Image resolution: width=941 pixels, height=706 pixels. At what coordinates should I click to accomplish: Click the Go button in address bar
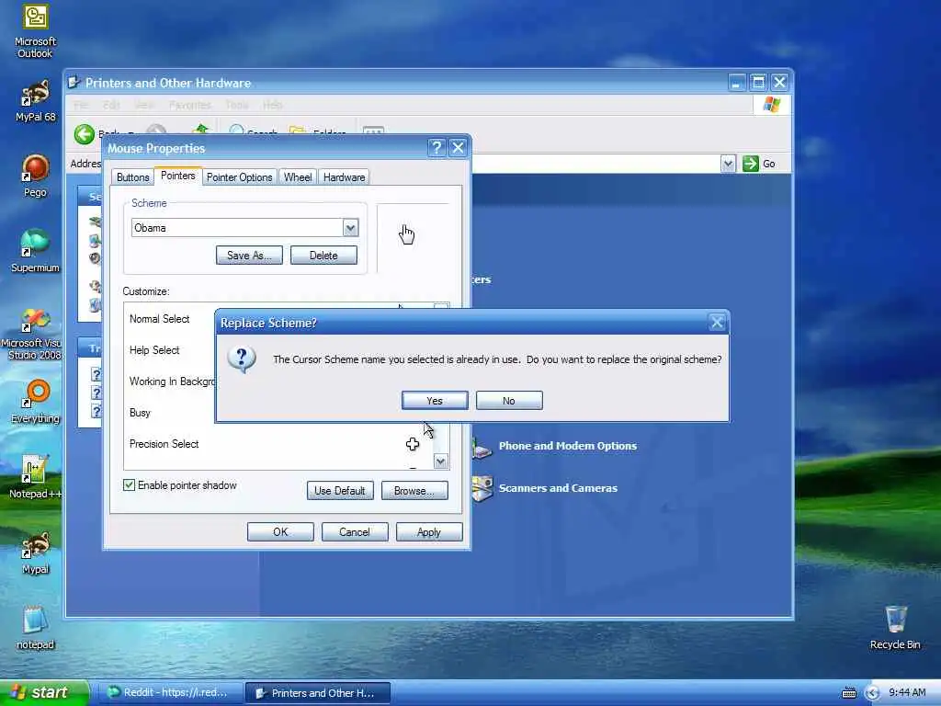759,164
